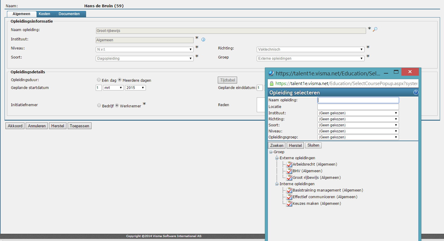
Task: Switch to the Documenten tab
Action: (69, 14)
